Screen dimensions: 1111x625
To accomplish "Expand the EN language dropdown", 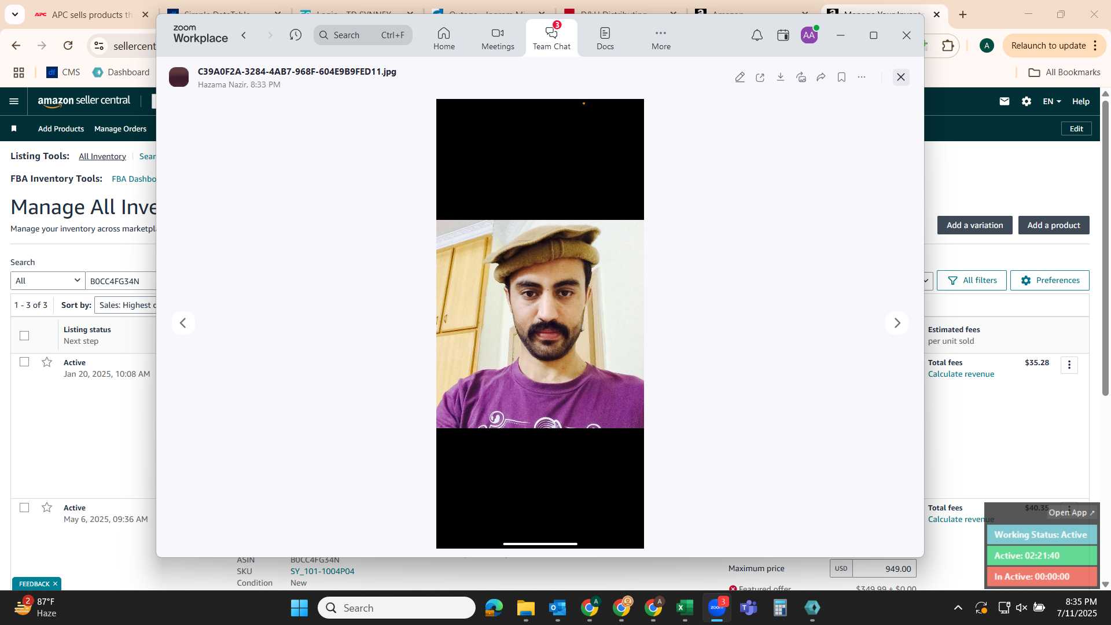I will tap(1052, 101).
